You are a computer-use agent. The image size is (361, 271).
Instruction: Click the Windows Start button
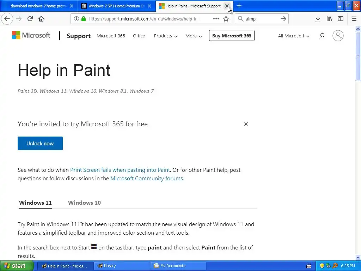pyautogui.click(x=17, y=266)
